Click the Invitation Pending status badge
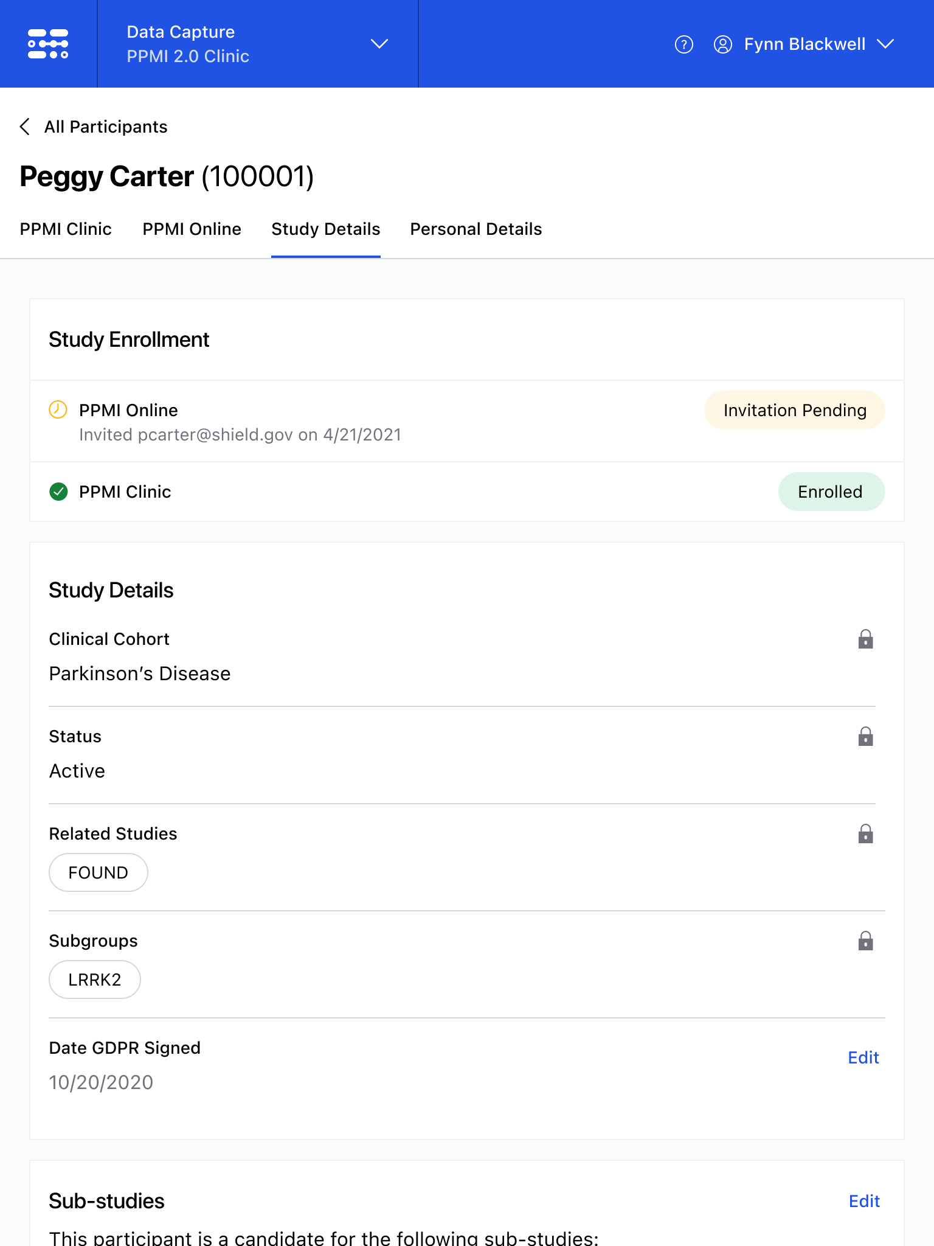 click(794, 411)
